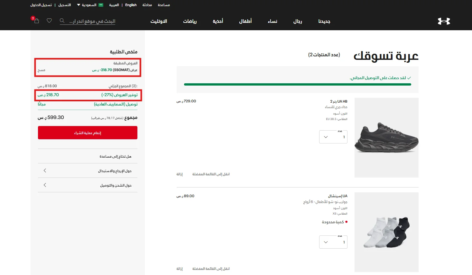Open the رجال menu
The image size is (472, 275).
tap(298, 21)
